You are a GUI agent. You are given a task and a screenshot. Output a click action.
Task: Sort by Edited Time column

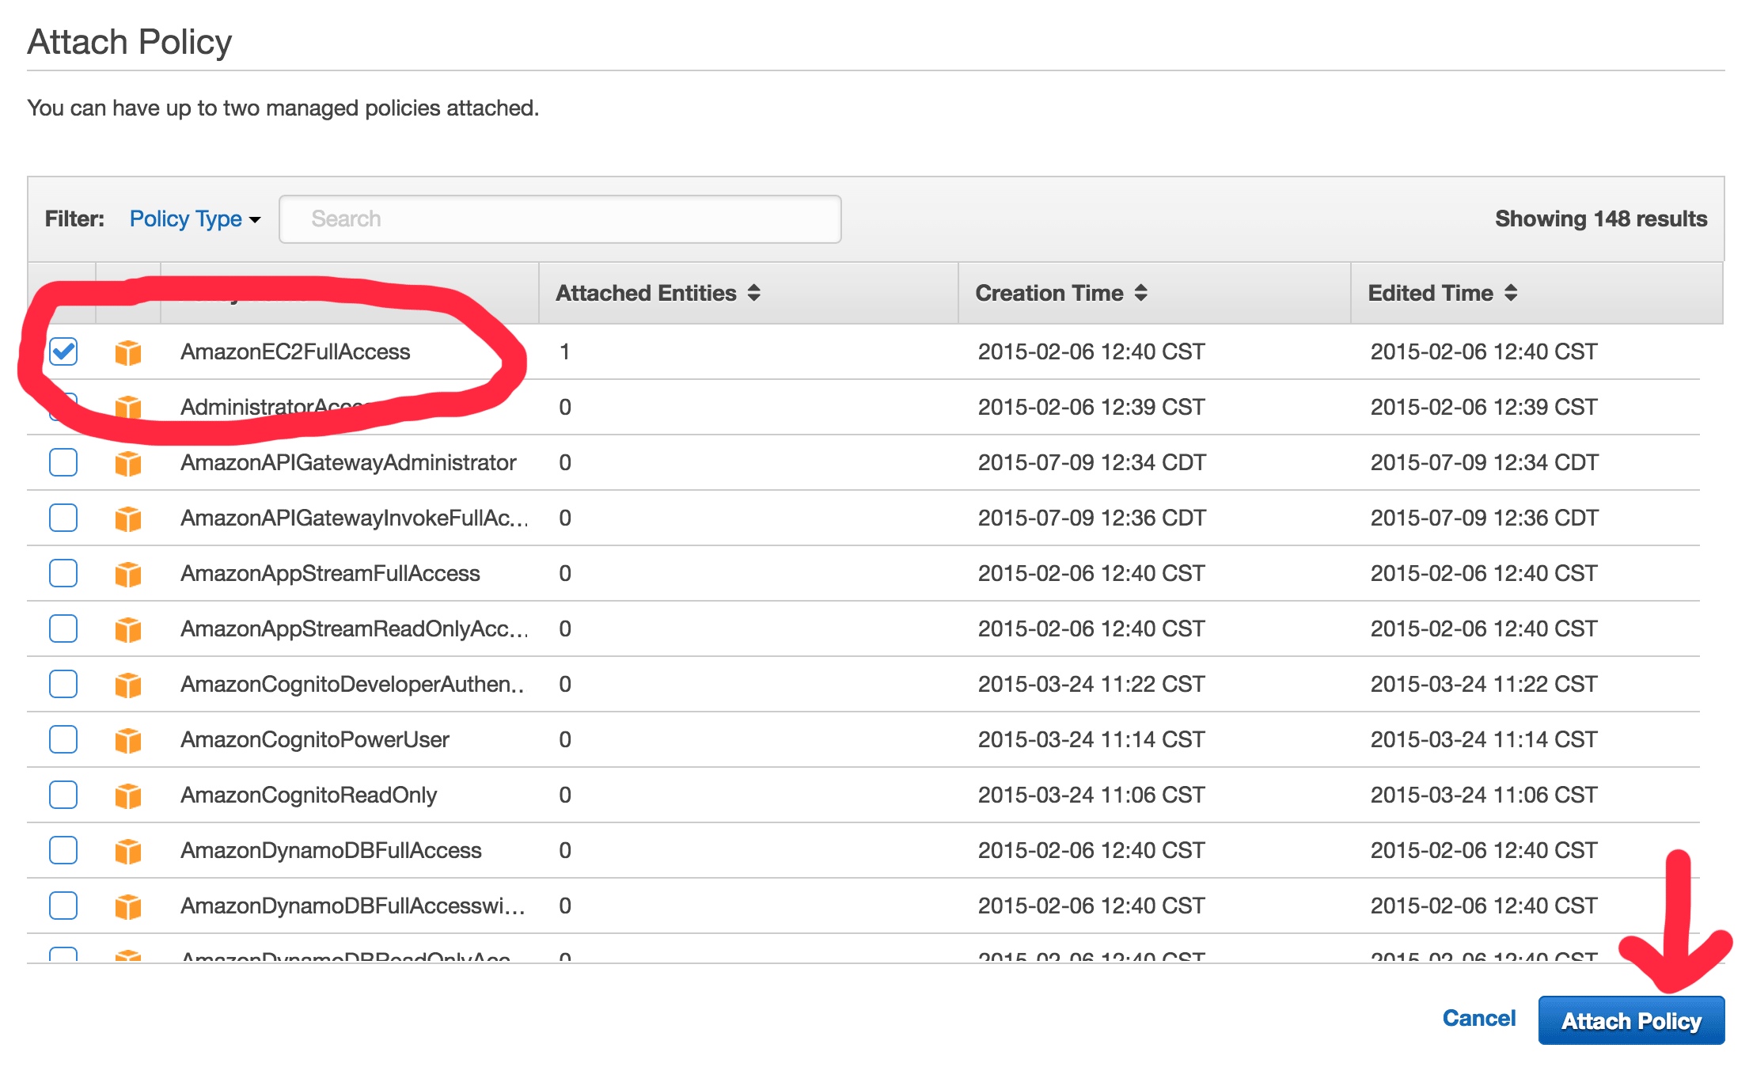pyautogui.click(x=1443, y=293)
